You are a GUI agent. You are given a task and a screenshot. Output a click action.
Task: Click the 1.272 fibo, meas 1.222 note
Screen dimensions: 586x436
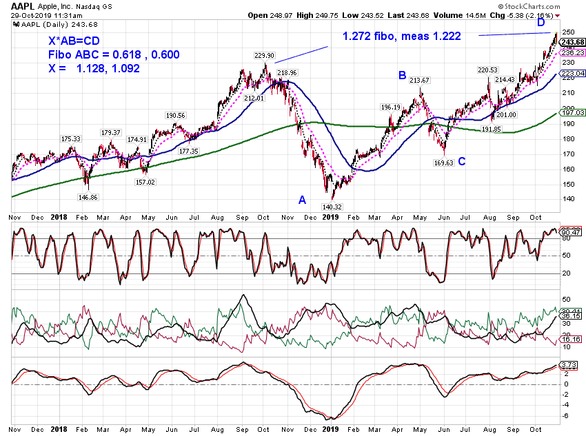[402, 37]
